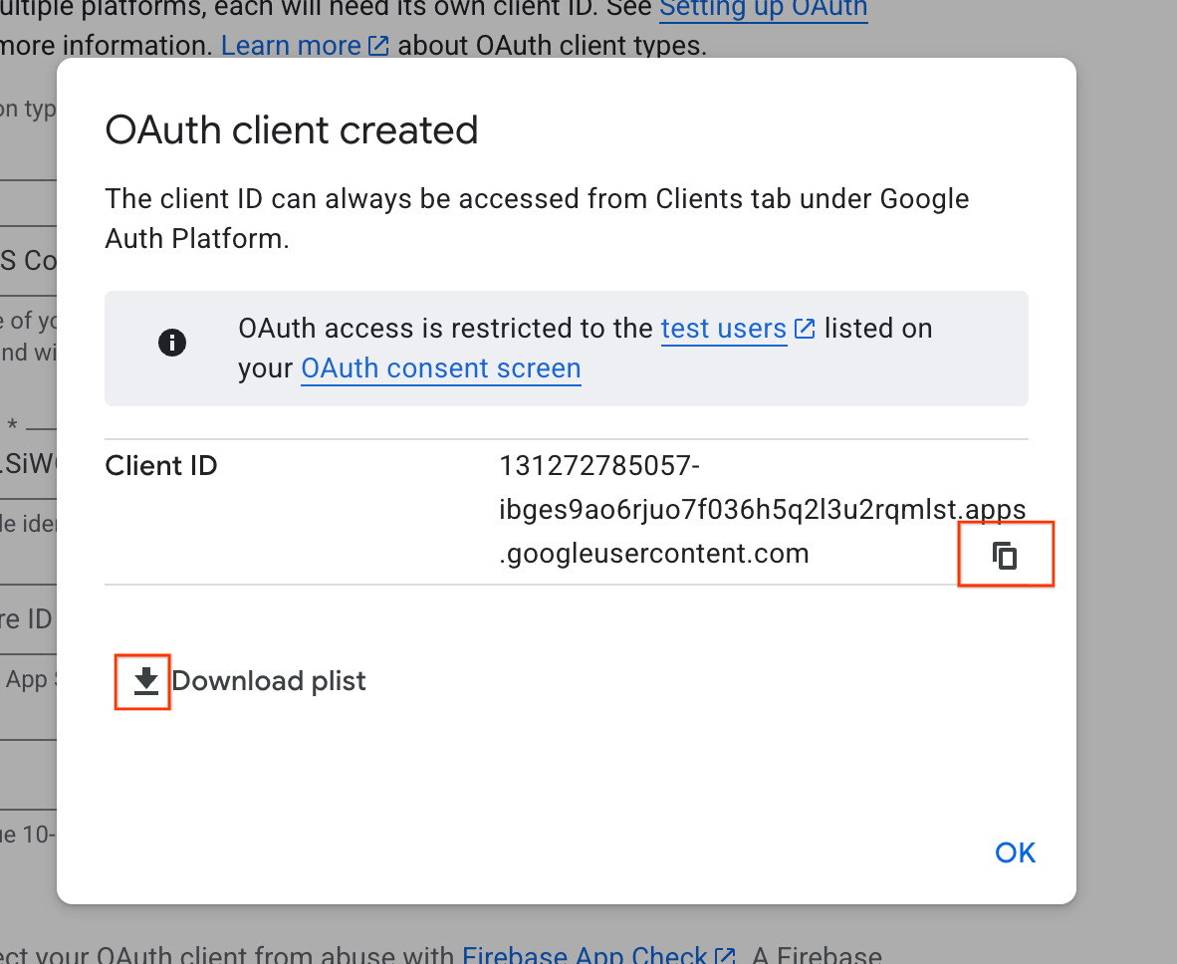Click the external link icon beside Firebase App Check

[x=725, y=954]
